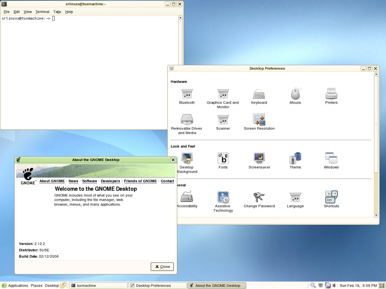Open Language settings

(x=295, y=200)
